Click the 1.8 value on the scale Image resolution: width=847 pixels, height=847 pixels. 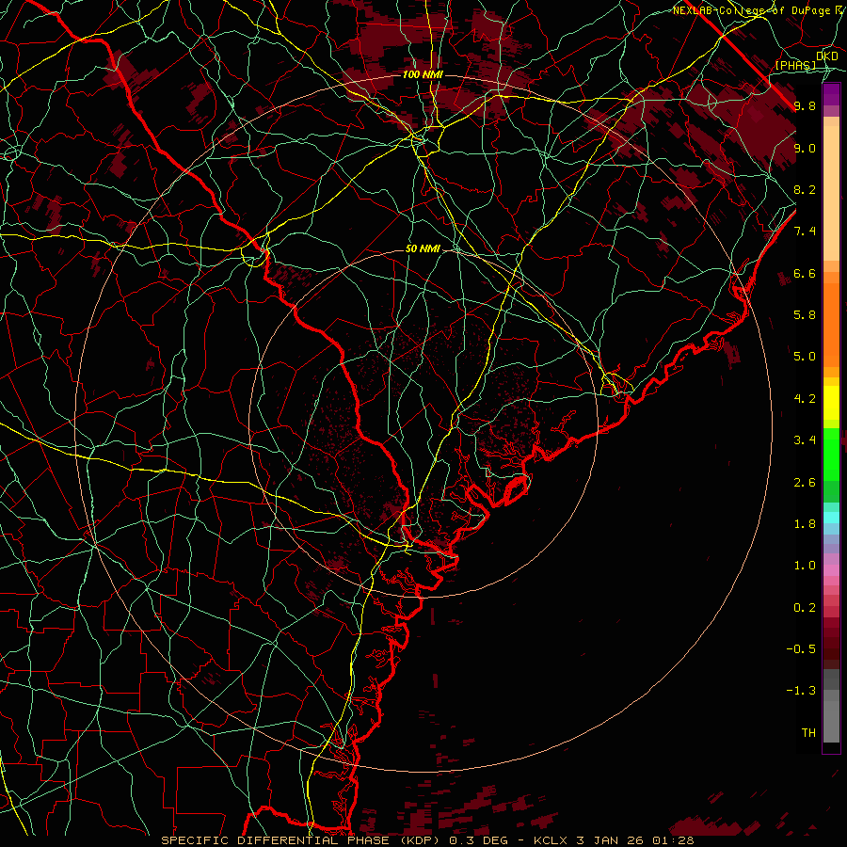pos(805,524)
